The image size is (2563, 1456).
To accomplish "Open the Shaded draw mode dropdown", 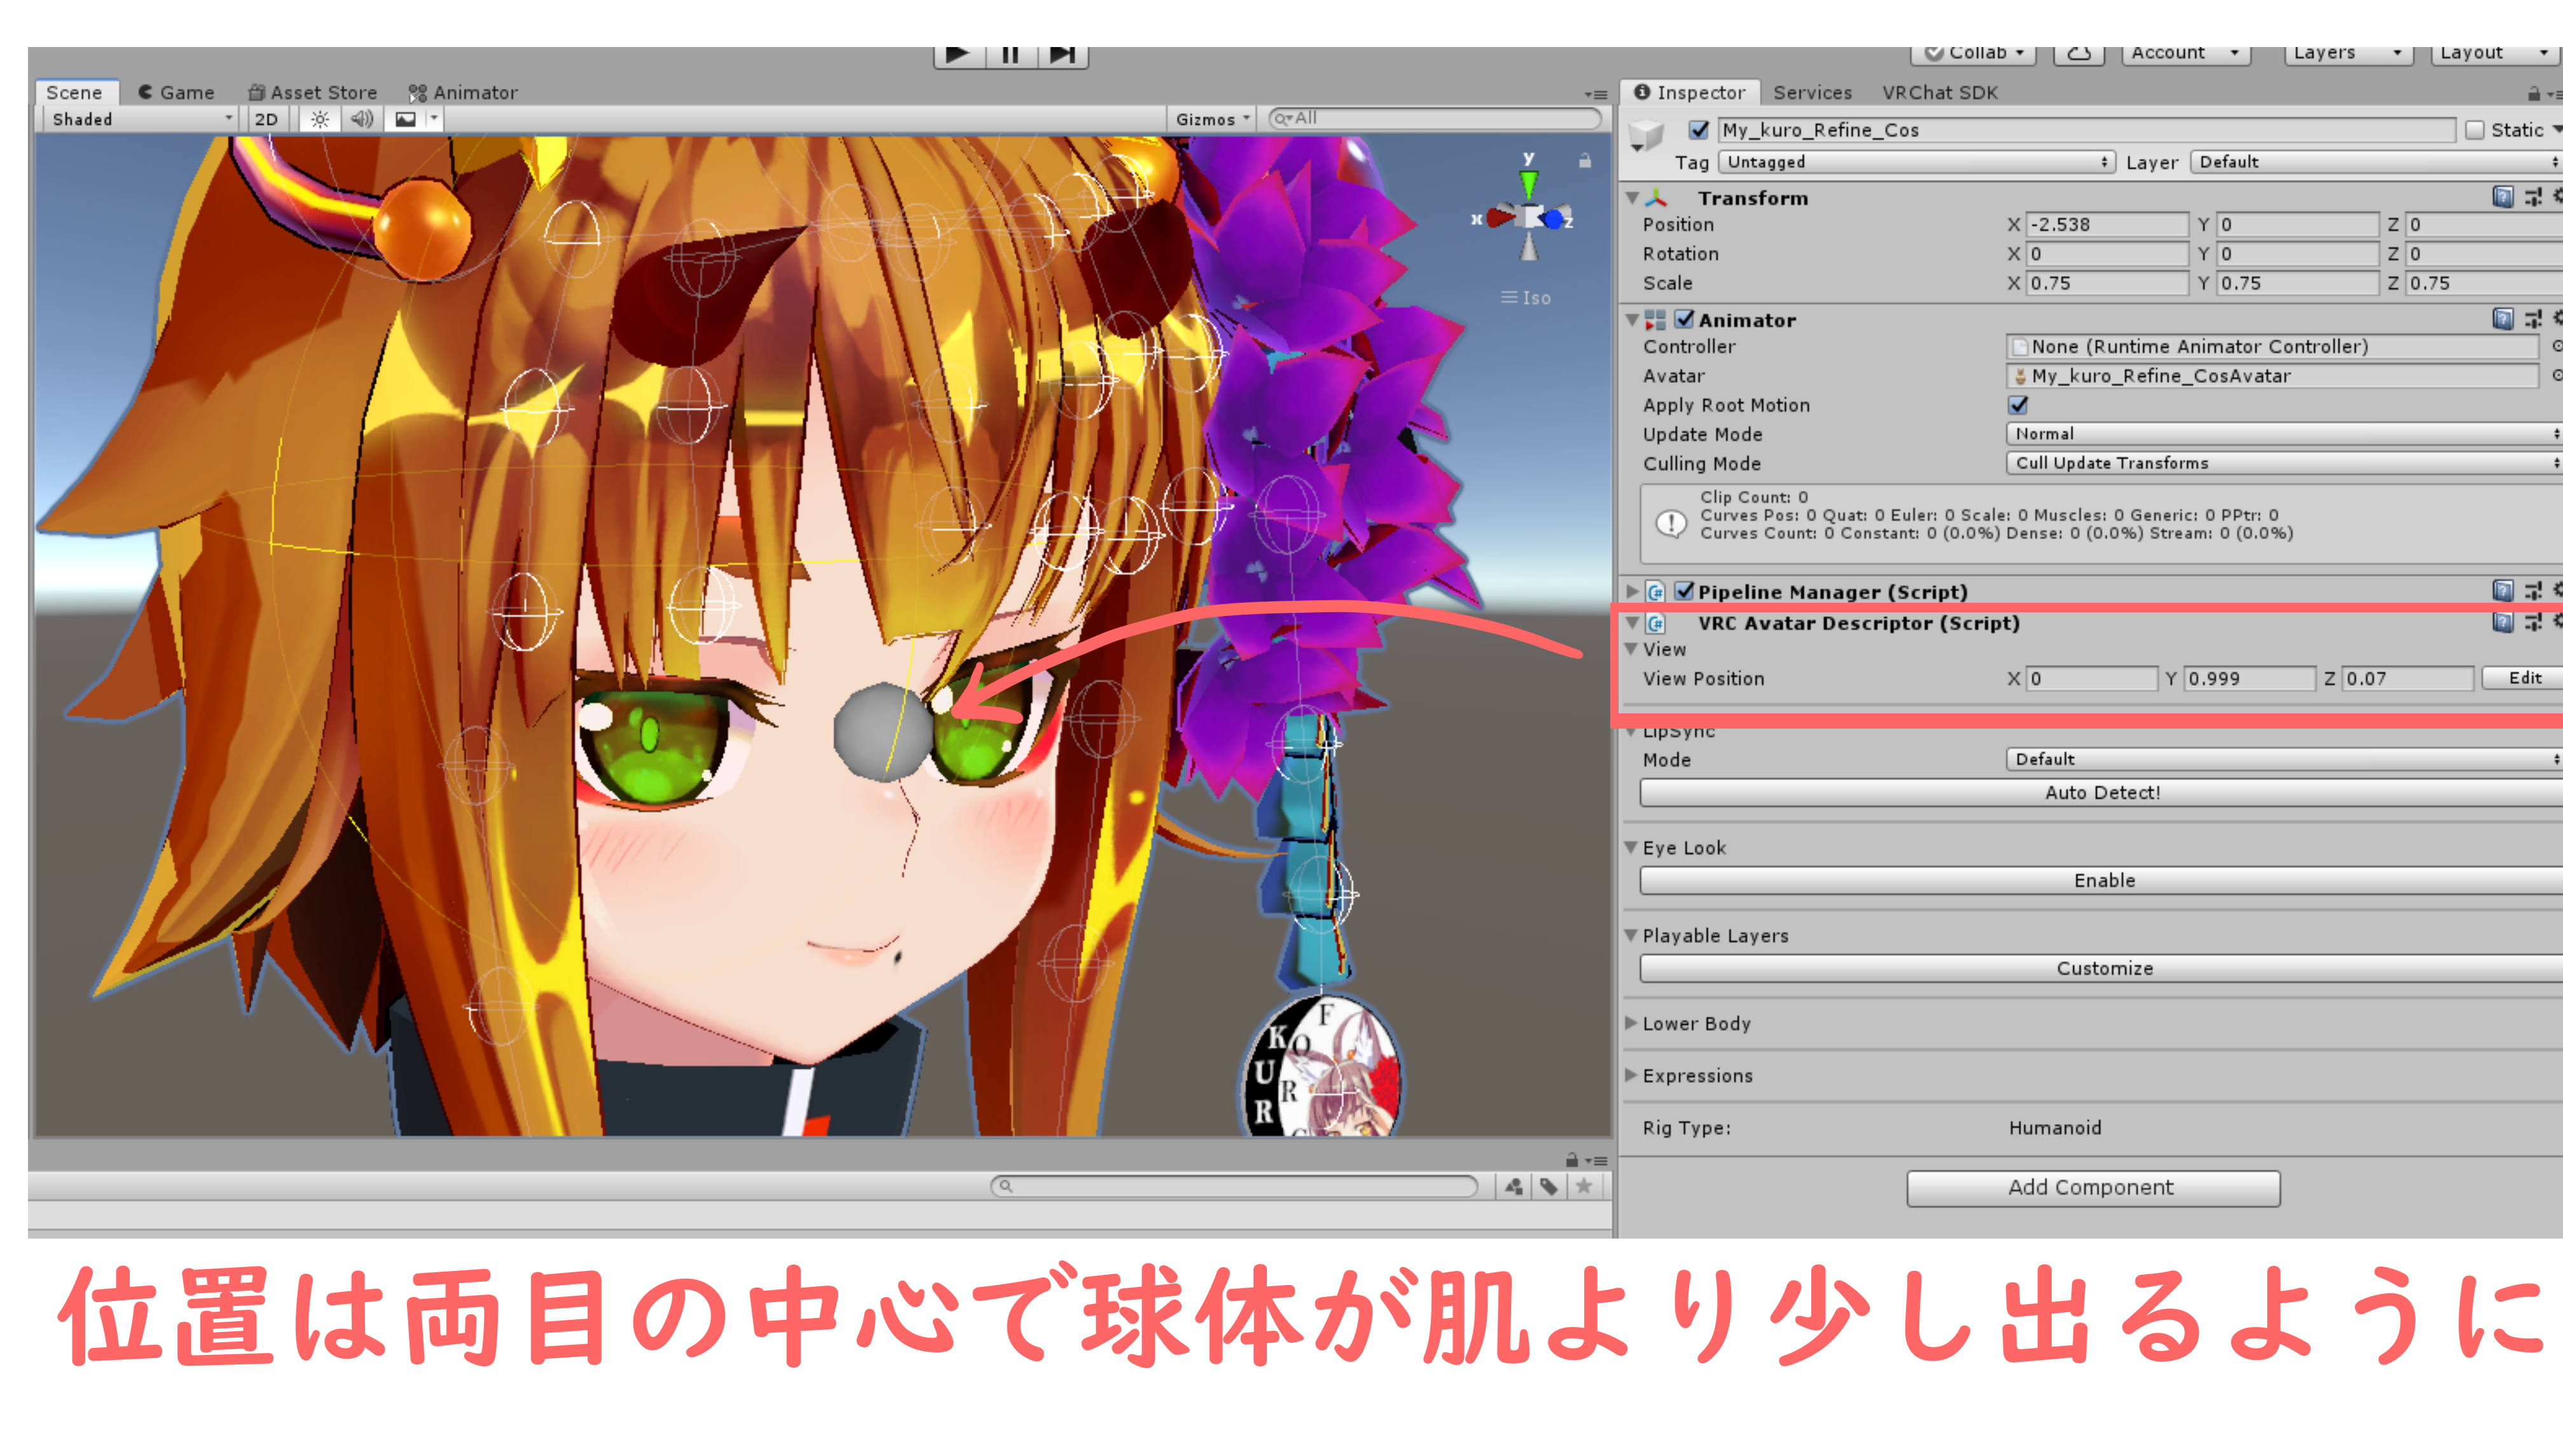I will pos(140,119).
